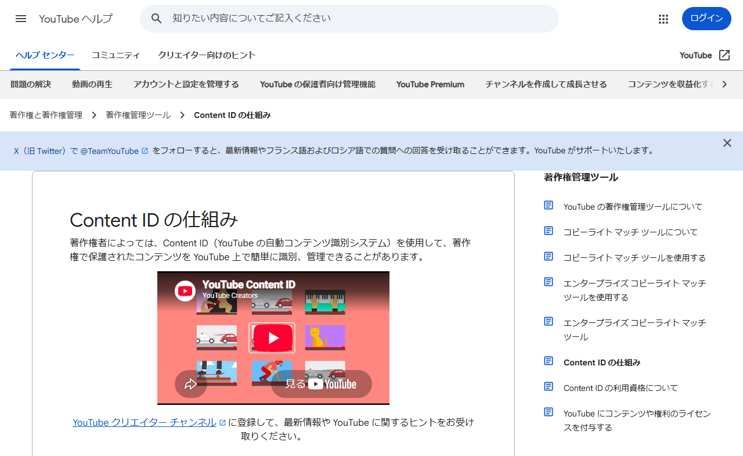Click the Content ID の仕組み page heading
743x456 pixels.
click(x=154, y=220)
